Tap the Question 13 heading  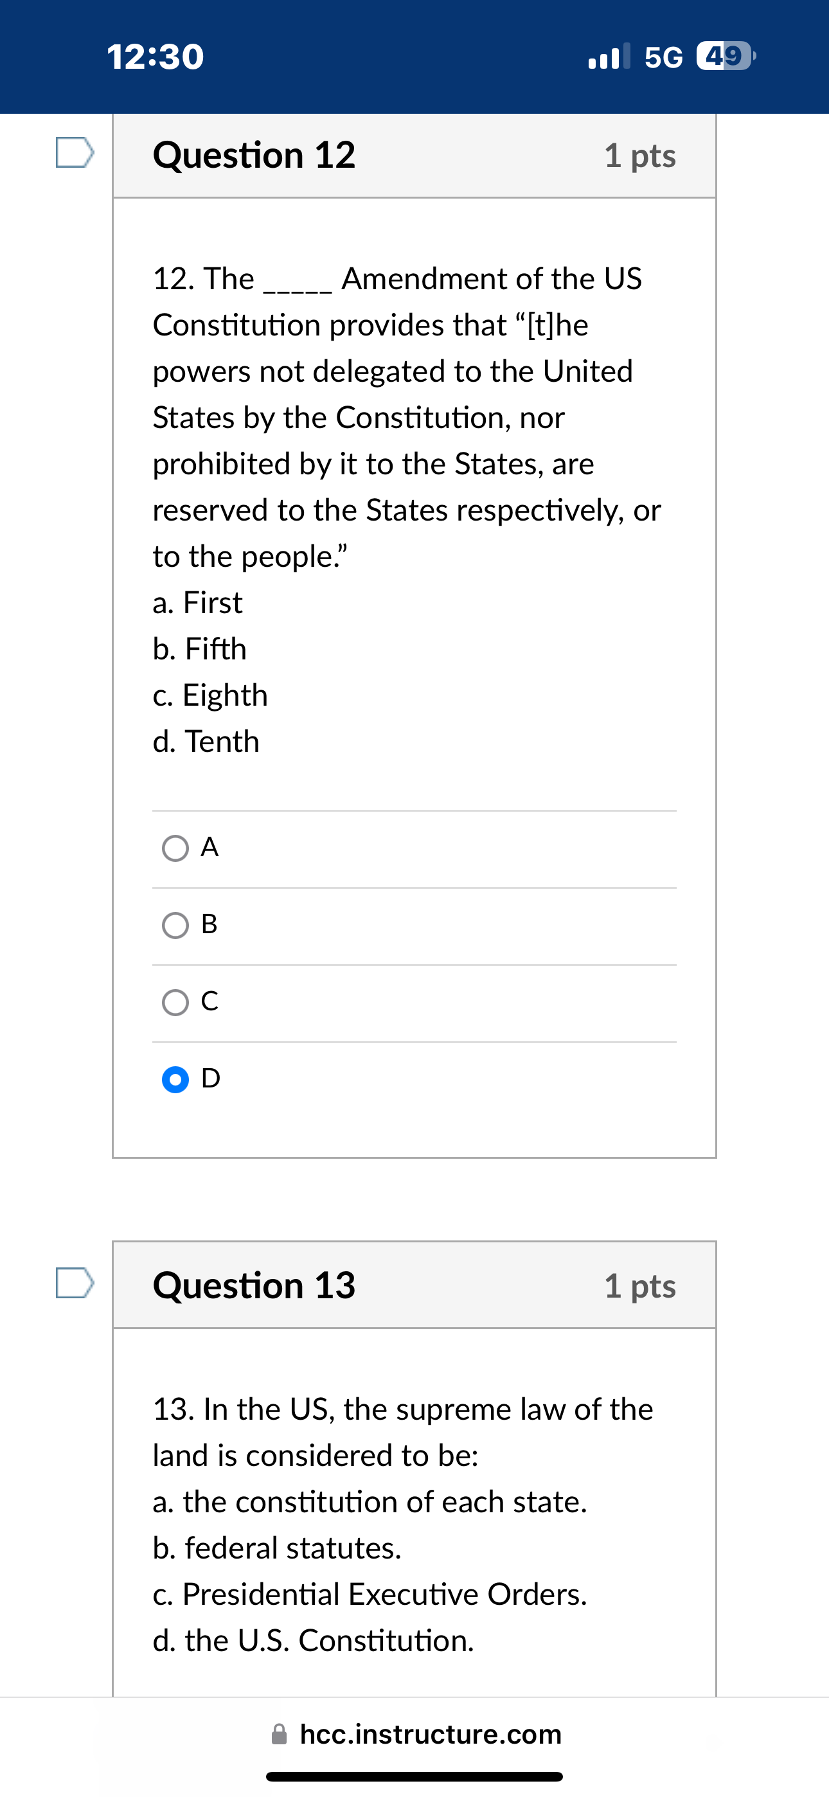coord(254,1285)
